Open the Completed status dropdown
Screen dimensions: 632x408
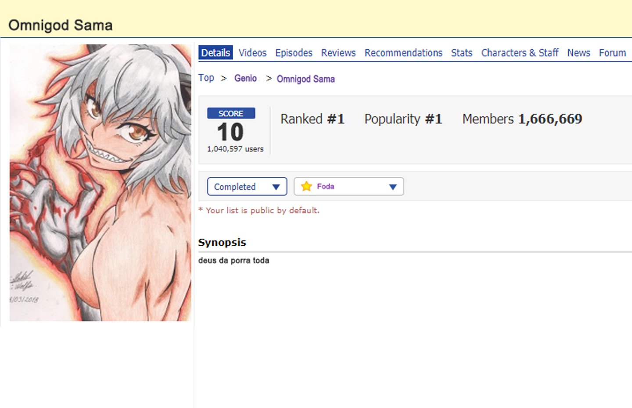click(x=247, y=186)
